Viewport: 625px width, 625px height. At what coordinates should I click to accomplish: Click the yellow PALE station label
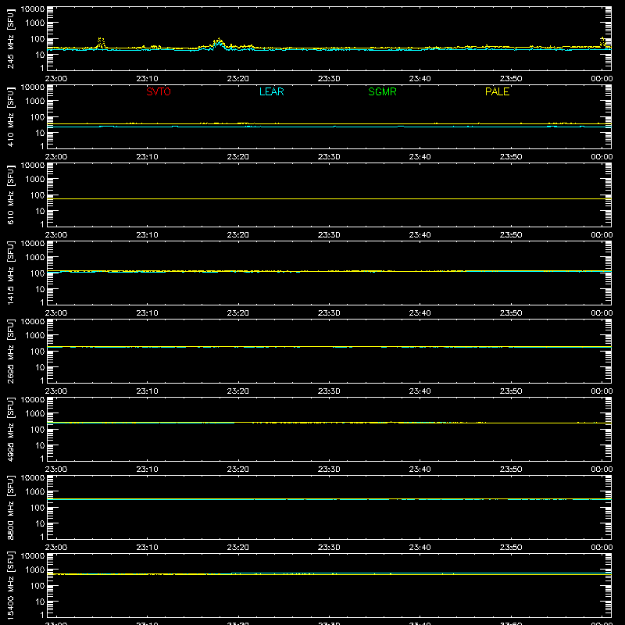point(497,91)
